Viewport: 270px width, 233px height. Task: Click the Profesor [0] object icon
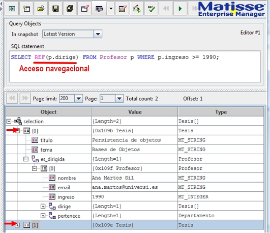[x=44, y=168]
